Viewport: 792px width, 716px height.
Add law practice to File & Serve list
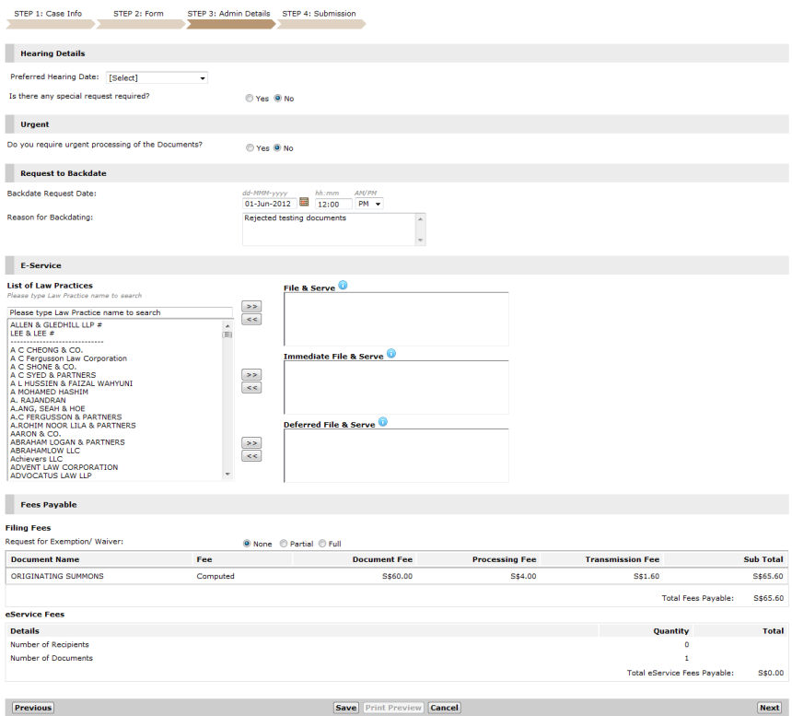point(251,306)
